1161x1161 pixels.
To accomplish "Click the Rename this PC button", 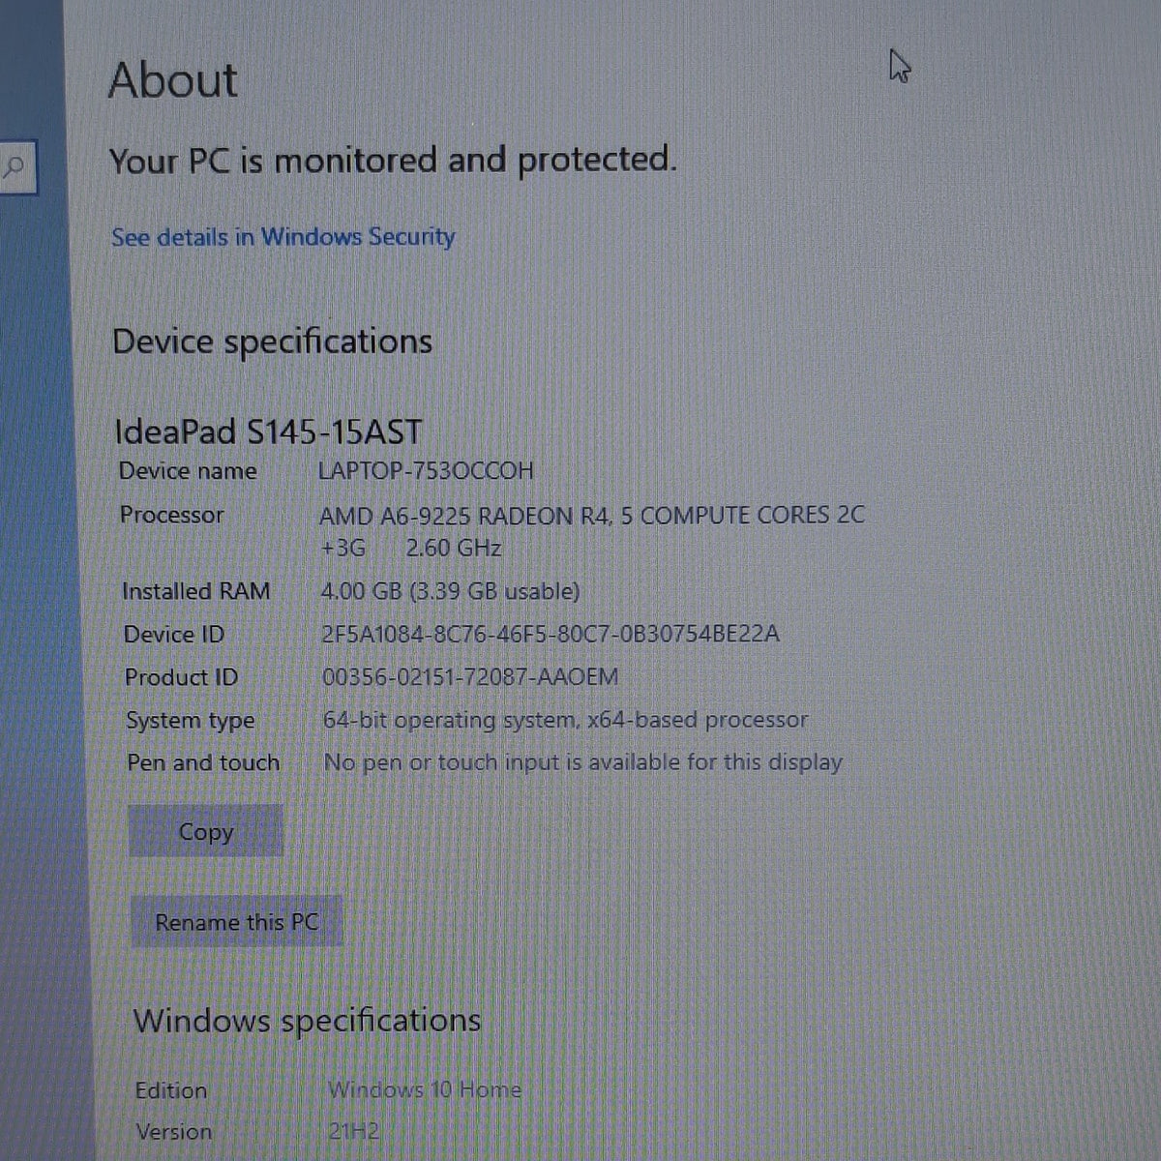I will point(236,922).
